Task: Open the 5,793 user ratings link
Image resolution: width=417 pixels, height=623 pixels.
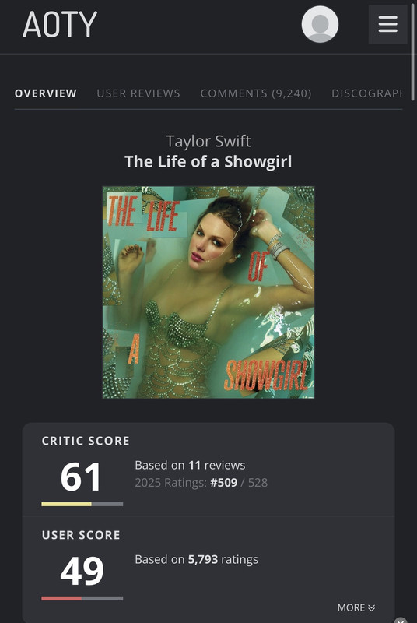Action: pos(203,559)
